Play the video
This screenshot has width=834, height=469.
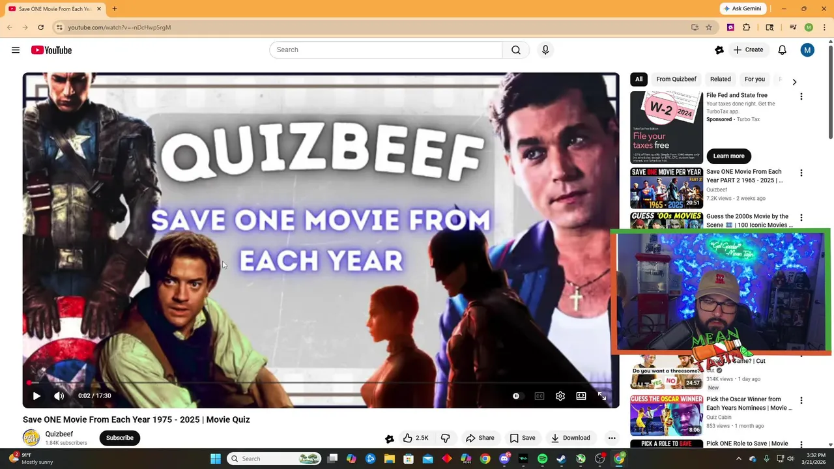tap(36, 396)
